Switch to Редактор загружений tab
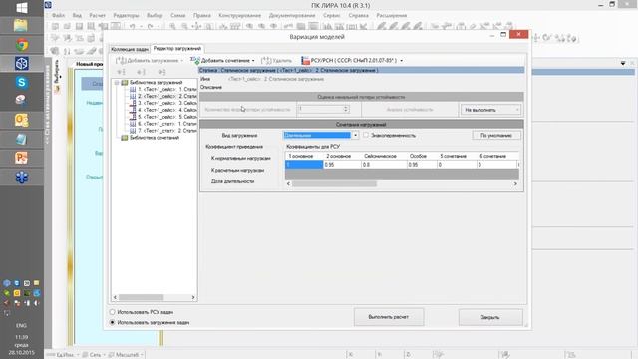This screenshot has width=638, height=359. point(177,49)
